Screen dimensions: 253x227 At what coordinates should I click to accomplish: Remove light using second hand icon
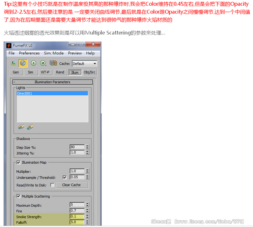click(30, 127)
